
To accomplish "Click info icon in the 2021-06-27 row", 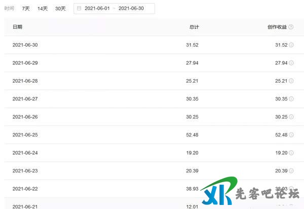I will click(291, 99).
